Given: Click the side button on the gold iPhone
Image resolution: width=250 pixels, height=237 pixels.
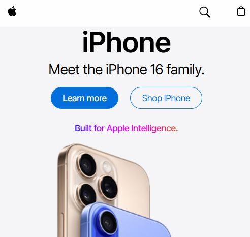Looking at the screenshot, I should [x=61, y=225].
